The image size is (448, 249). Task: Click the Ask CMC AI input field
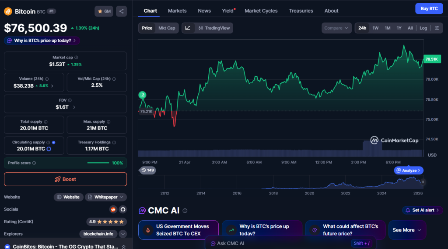click(280, 243)
